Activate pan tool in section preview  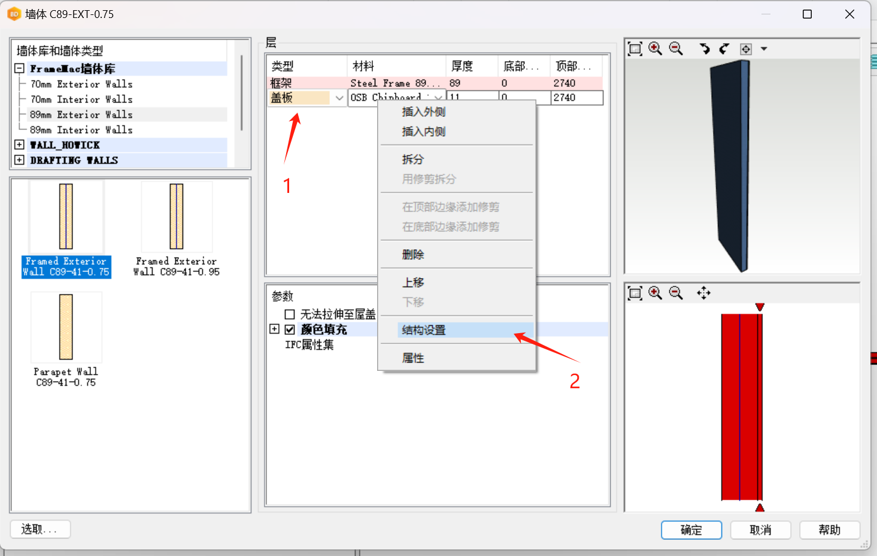[x=704, y=292]
